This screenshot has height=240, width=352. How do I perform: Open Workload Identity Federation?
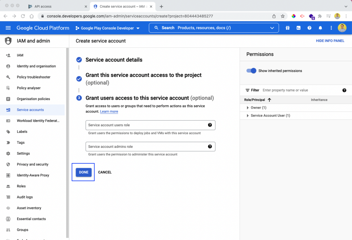click(32, 121)
